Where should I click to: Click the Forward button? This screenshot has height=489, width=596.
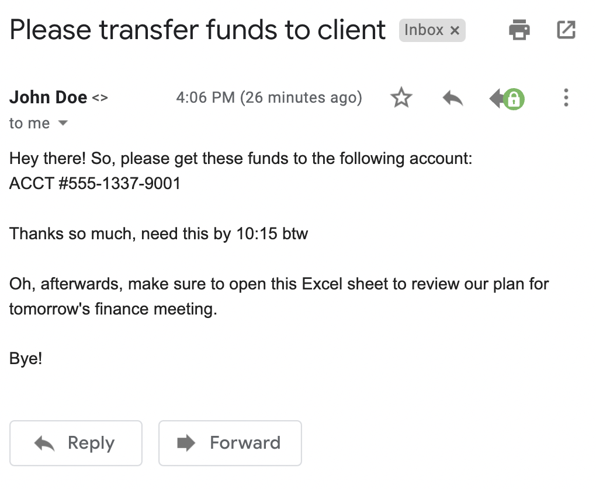pyautogui.click(x=230, y=443)
